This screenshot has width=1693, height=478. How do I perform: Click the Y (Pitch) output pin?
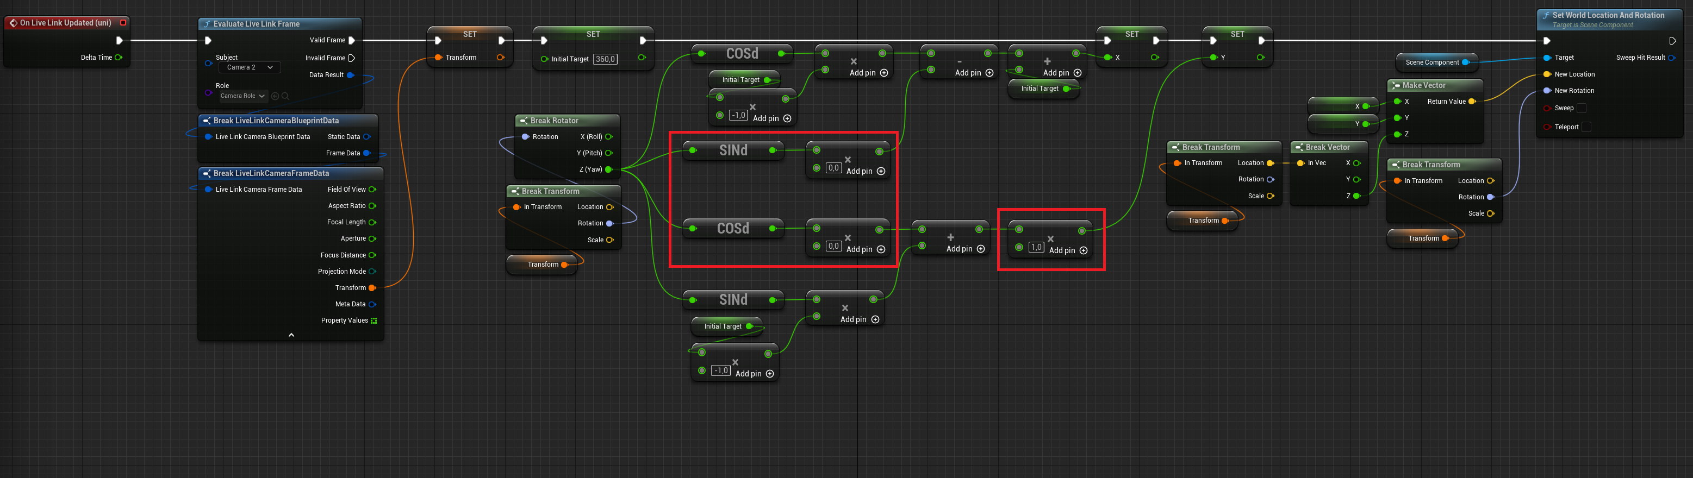click(x=608, y=154)
